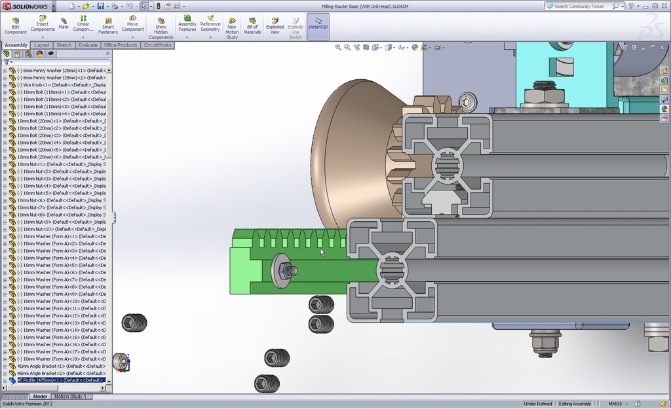
Task: Click Bill of Materials icon
Action: 252,25
